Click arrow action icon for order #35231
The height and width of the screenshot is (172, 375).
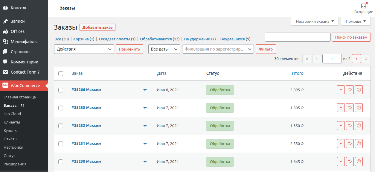[x=350, y=144]
